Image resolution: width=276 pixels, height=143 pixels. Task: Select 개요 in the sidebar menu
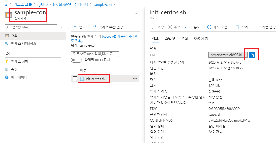point(33,36)
